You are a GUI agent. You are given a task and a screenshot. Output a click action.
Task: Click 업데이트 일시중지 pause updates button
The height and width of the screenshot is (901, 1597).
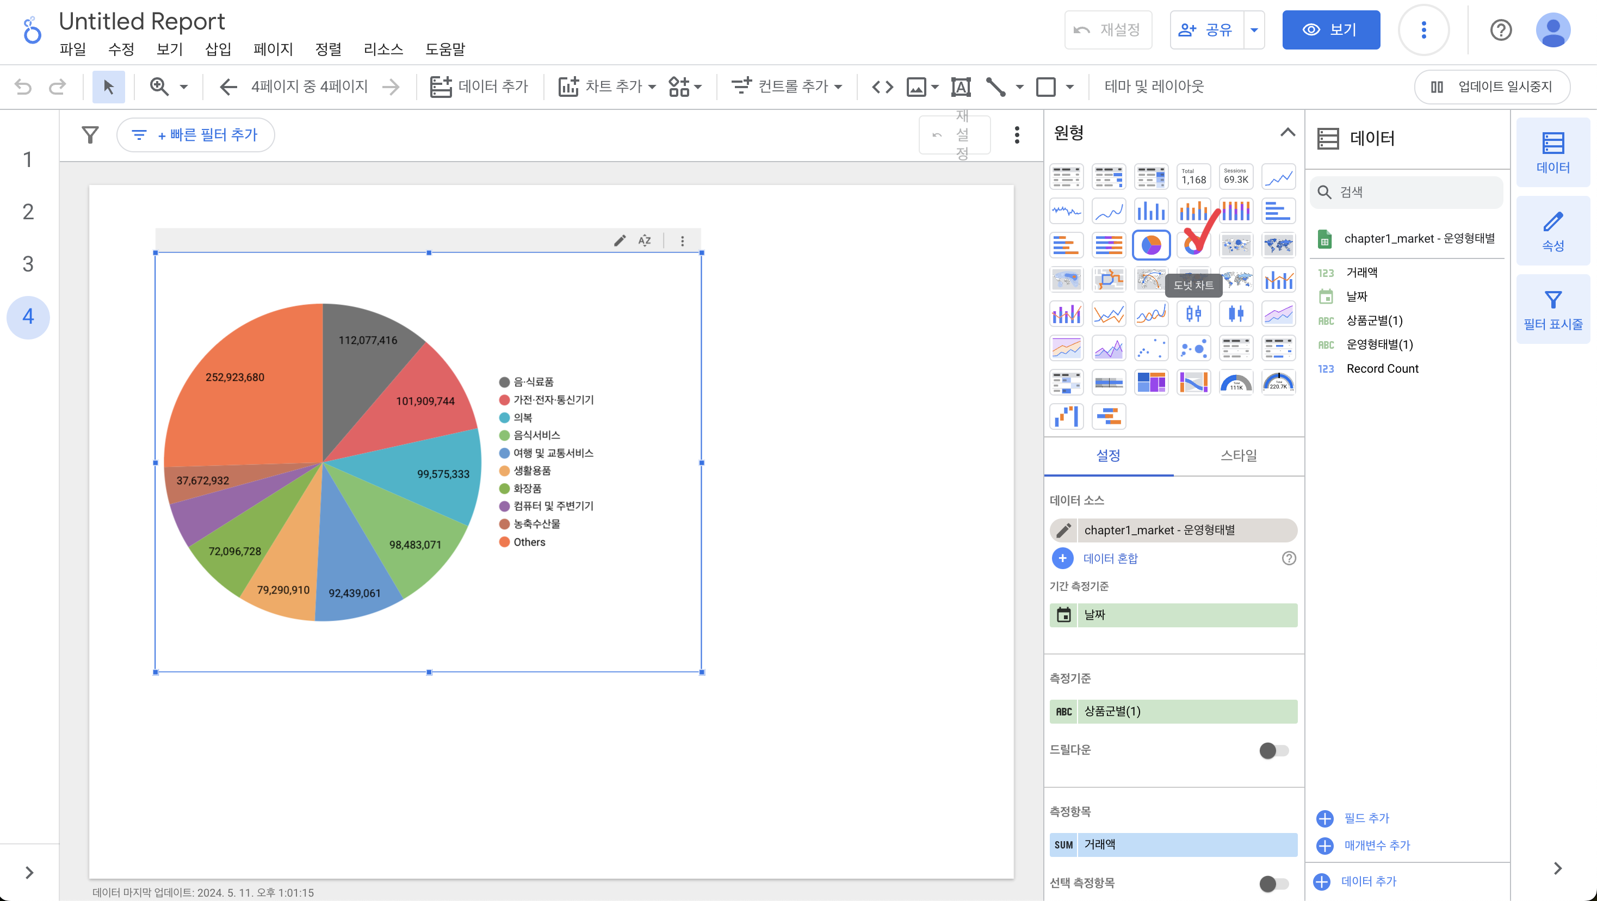[x=1491, y=87]
